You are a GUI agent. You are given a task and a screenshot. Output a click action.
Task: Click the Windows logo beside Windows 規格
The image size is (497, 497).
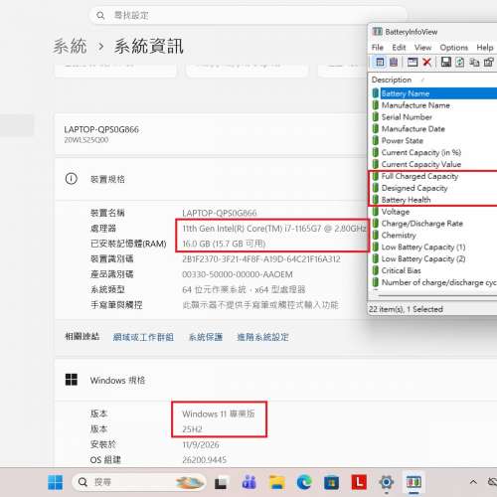coord(72,380)
